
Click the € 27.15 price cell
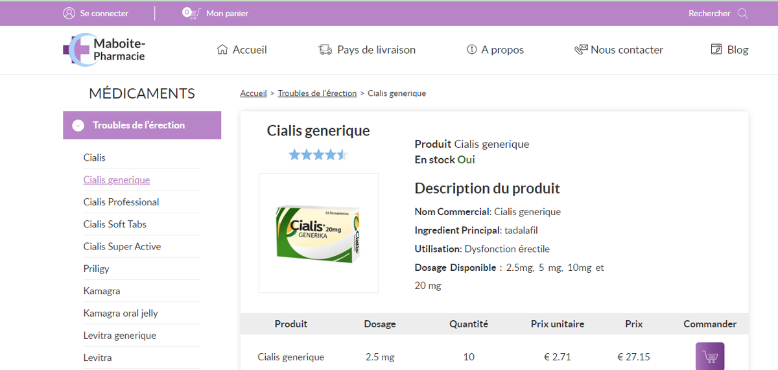tap(634, 357)
